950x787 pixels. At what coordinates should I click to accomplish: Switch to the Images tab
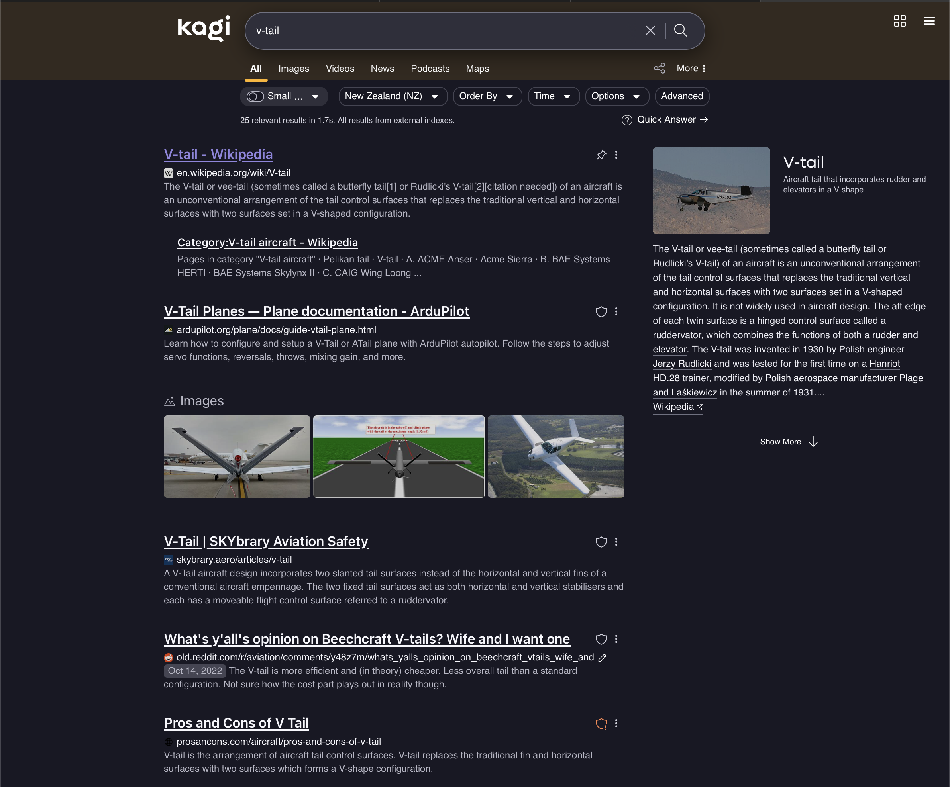click(294, 68)
